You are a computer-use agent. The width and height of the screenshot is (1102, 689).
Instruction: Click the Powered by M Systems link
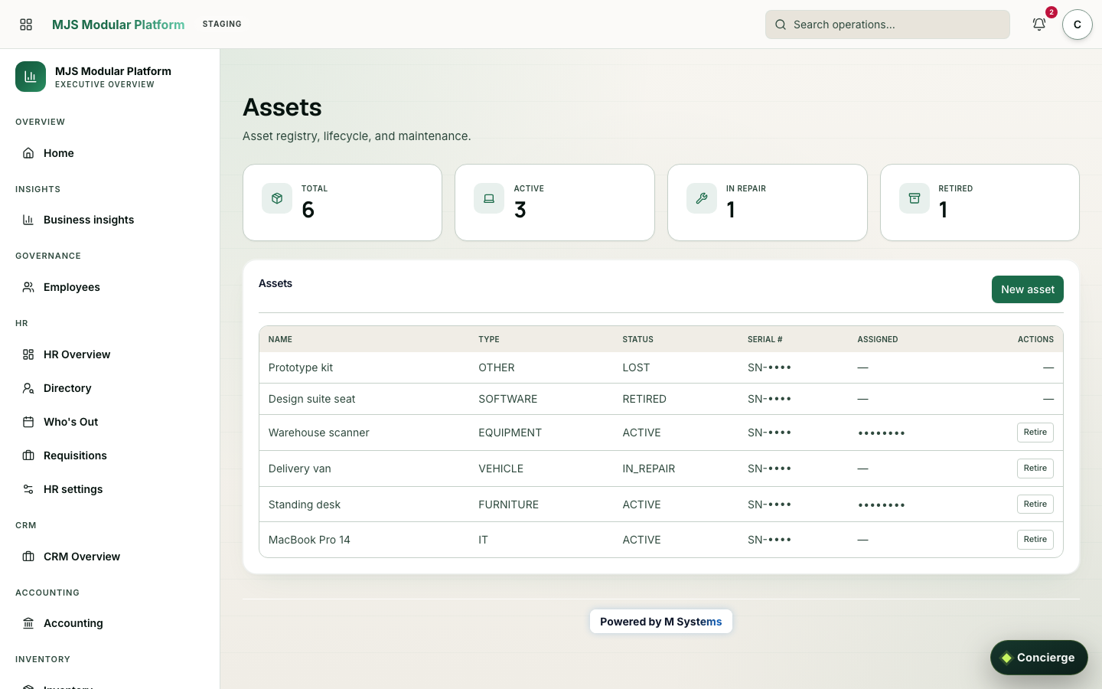[x=661, y=622]
